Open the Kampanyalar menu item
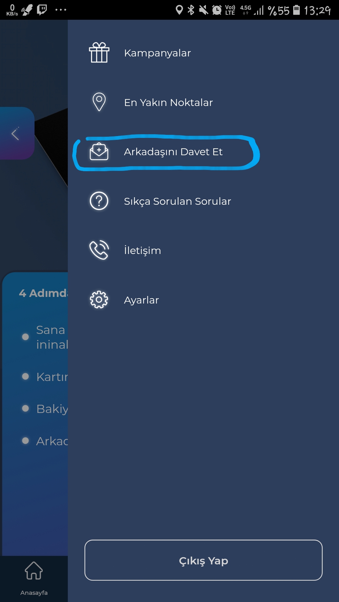The height and width of the screenshot is (602, 339). point(157,53)
